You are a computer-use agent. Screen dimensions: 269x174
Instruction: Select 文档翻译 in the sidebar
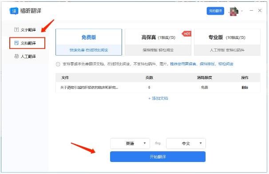pos(27,43)
